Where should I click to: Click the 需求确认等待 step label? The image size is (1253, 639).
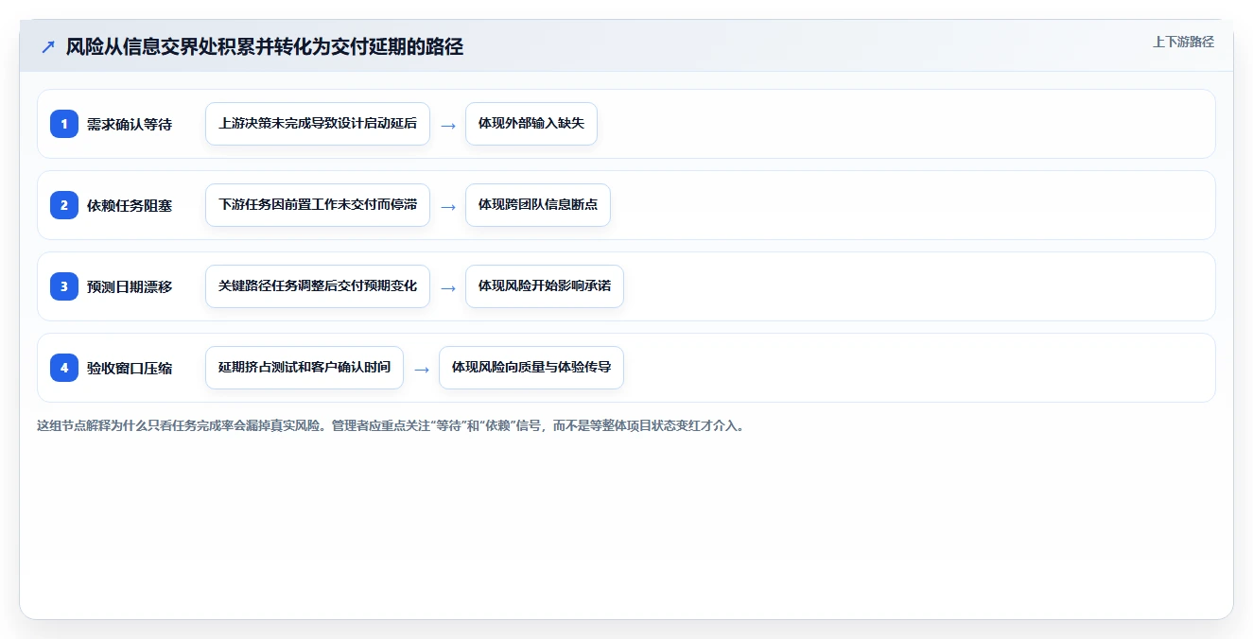point(130,124)
